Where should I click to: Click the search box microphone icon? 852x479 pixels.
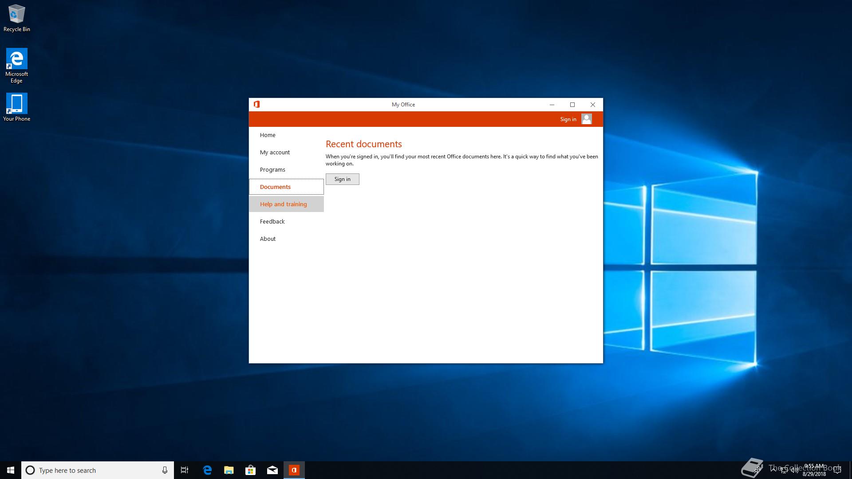pyautogui.click(x=165, y=470)
